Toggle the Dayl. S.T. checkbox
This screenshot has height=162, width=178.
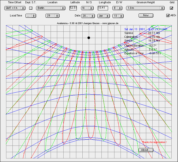coord(31,8)
